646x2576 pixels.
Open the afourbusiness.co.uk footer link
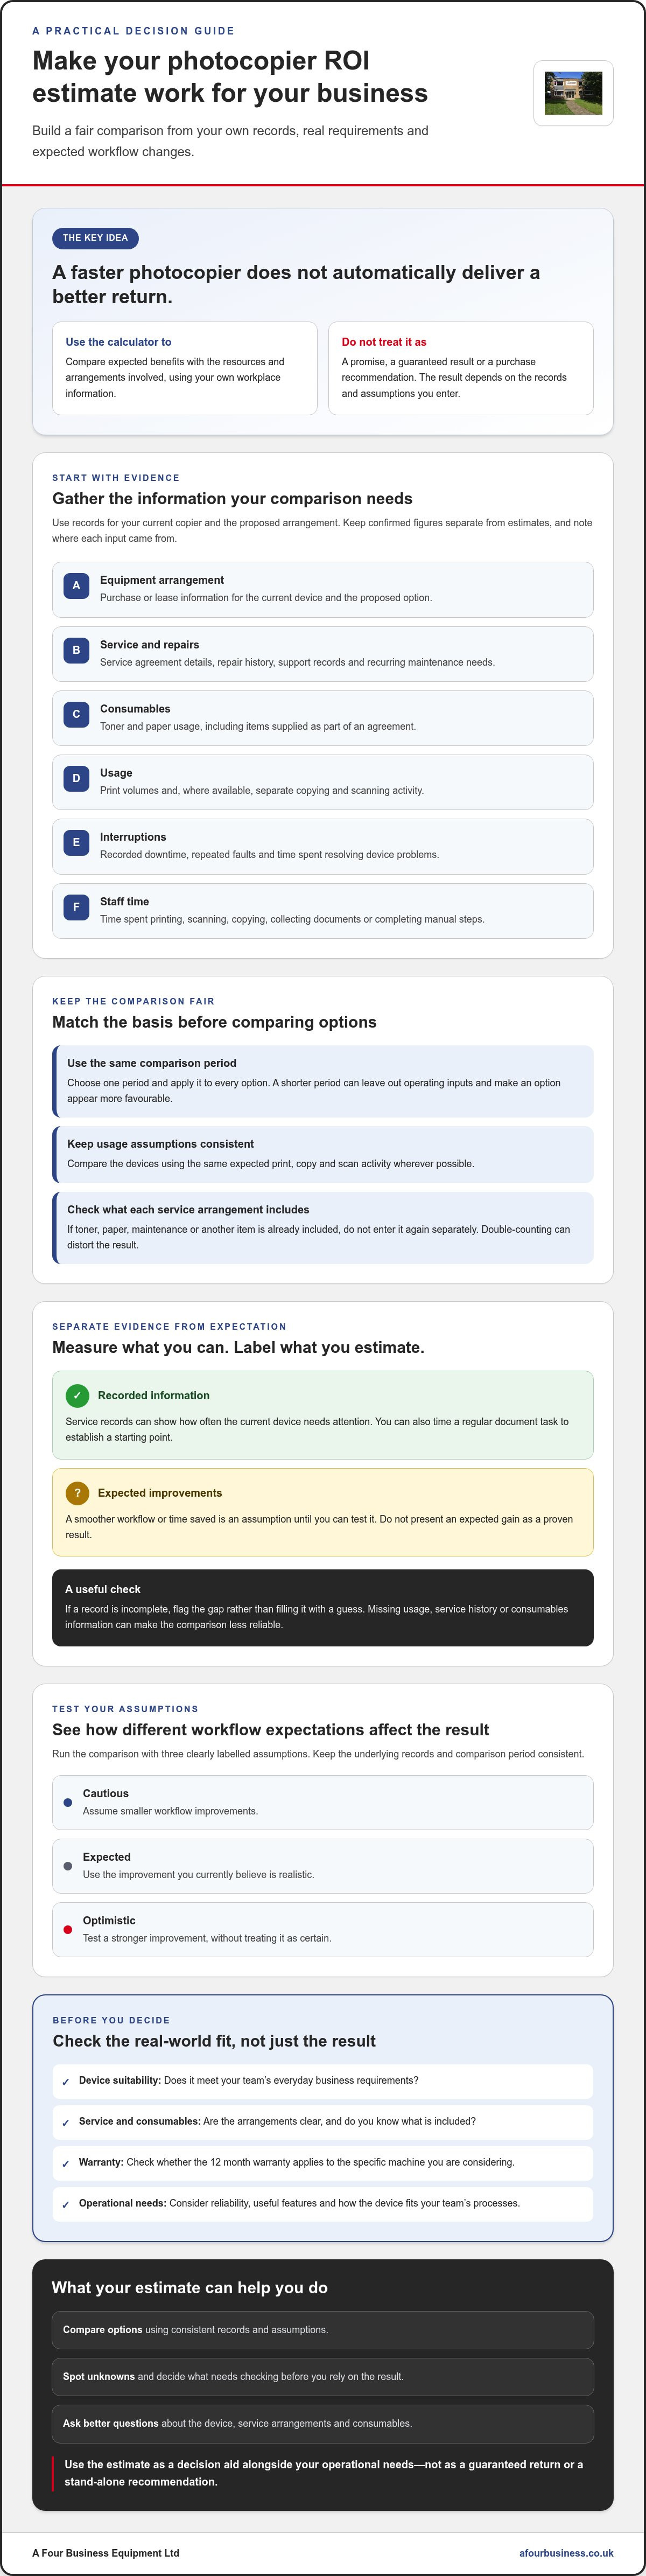tap(566, 2545)
